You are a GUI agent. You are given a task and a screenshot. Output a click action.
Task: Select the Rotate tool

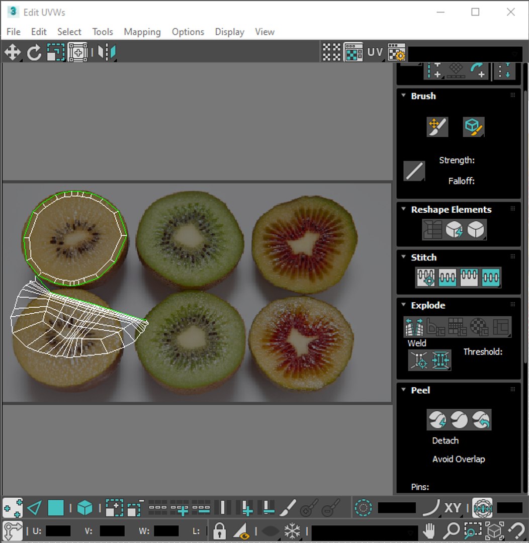pyautogui.click(x=34, y=53)
